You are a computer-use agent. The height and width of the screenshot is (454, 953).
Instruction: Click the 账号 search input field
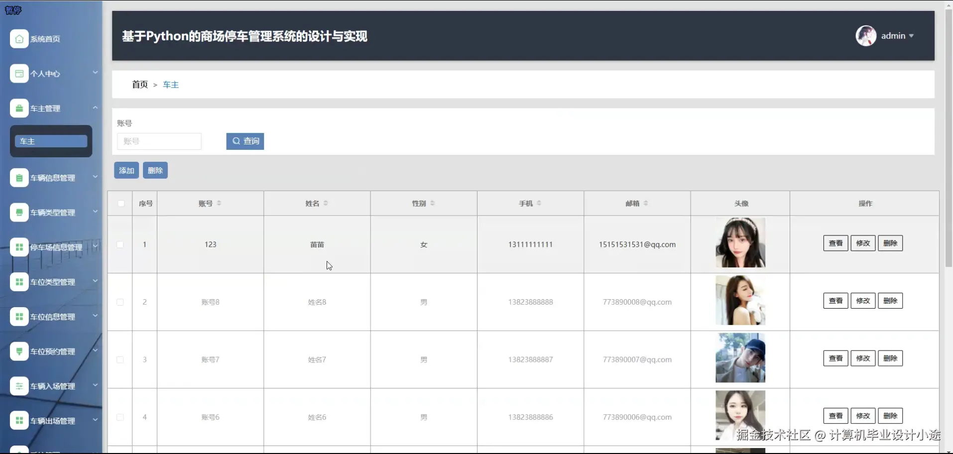pos(159,141)
